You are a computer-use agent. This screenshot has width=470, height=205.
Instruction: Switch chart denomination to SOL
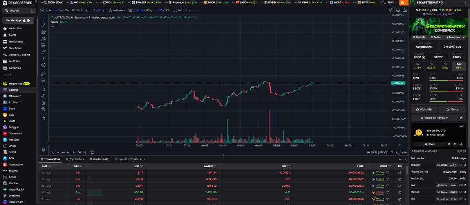tap(168, 10)
